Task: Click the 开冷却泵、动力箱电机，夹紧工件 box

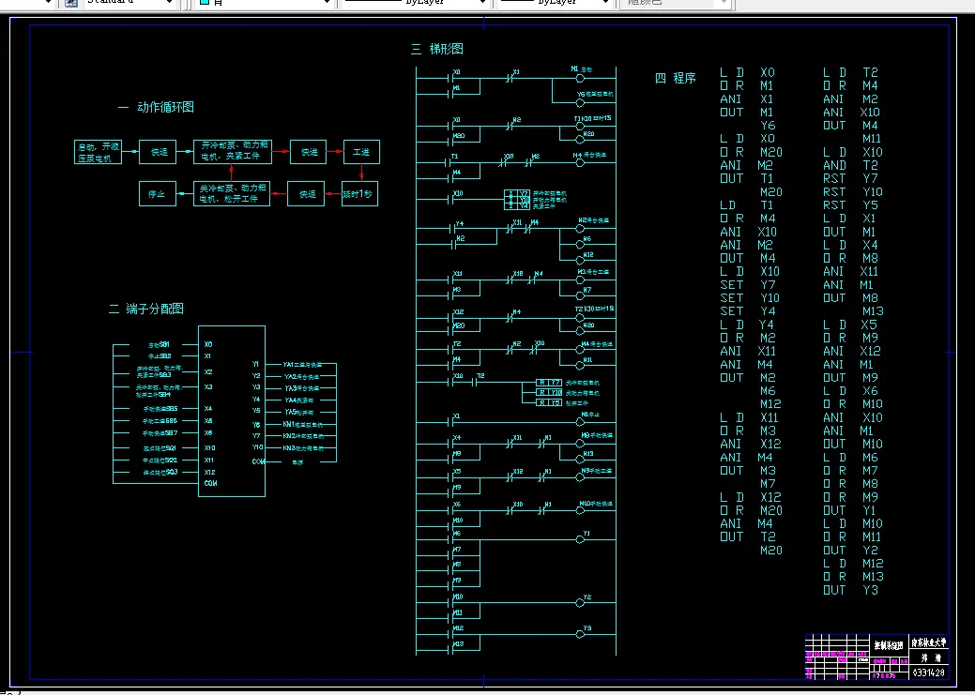Action: click(233, 151)
